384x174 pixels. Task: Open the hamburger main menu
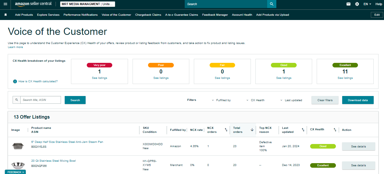[x=5, y=4]
